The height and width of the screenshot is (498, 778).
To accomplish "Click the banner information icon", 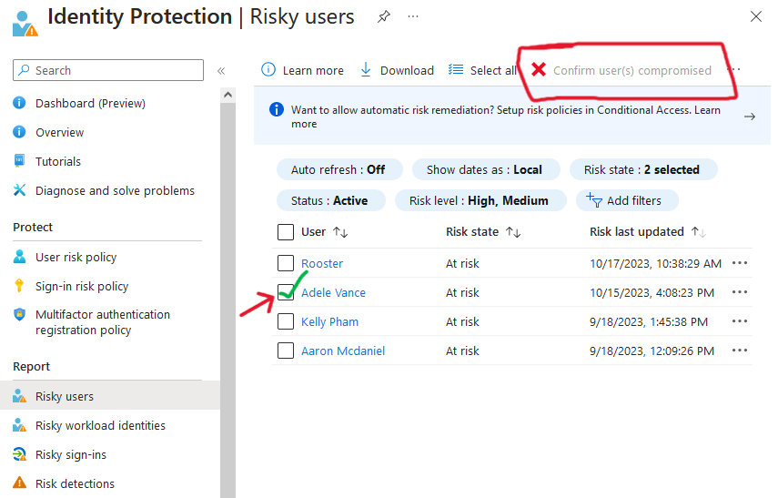I will point(277,109).
